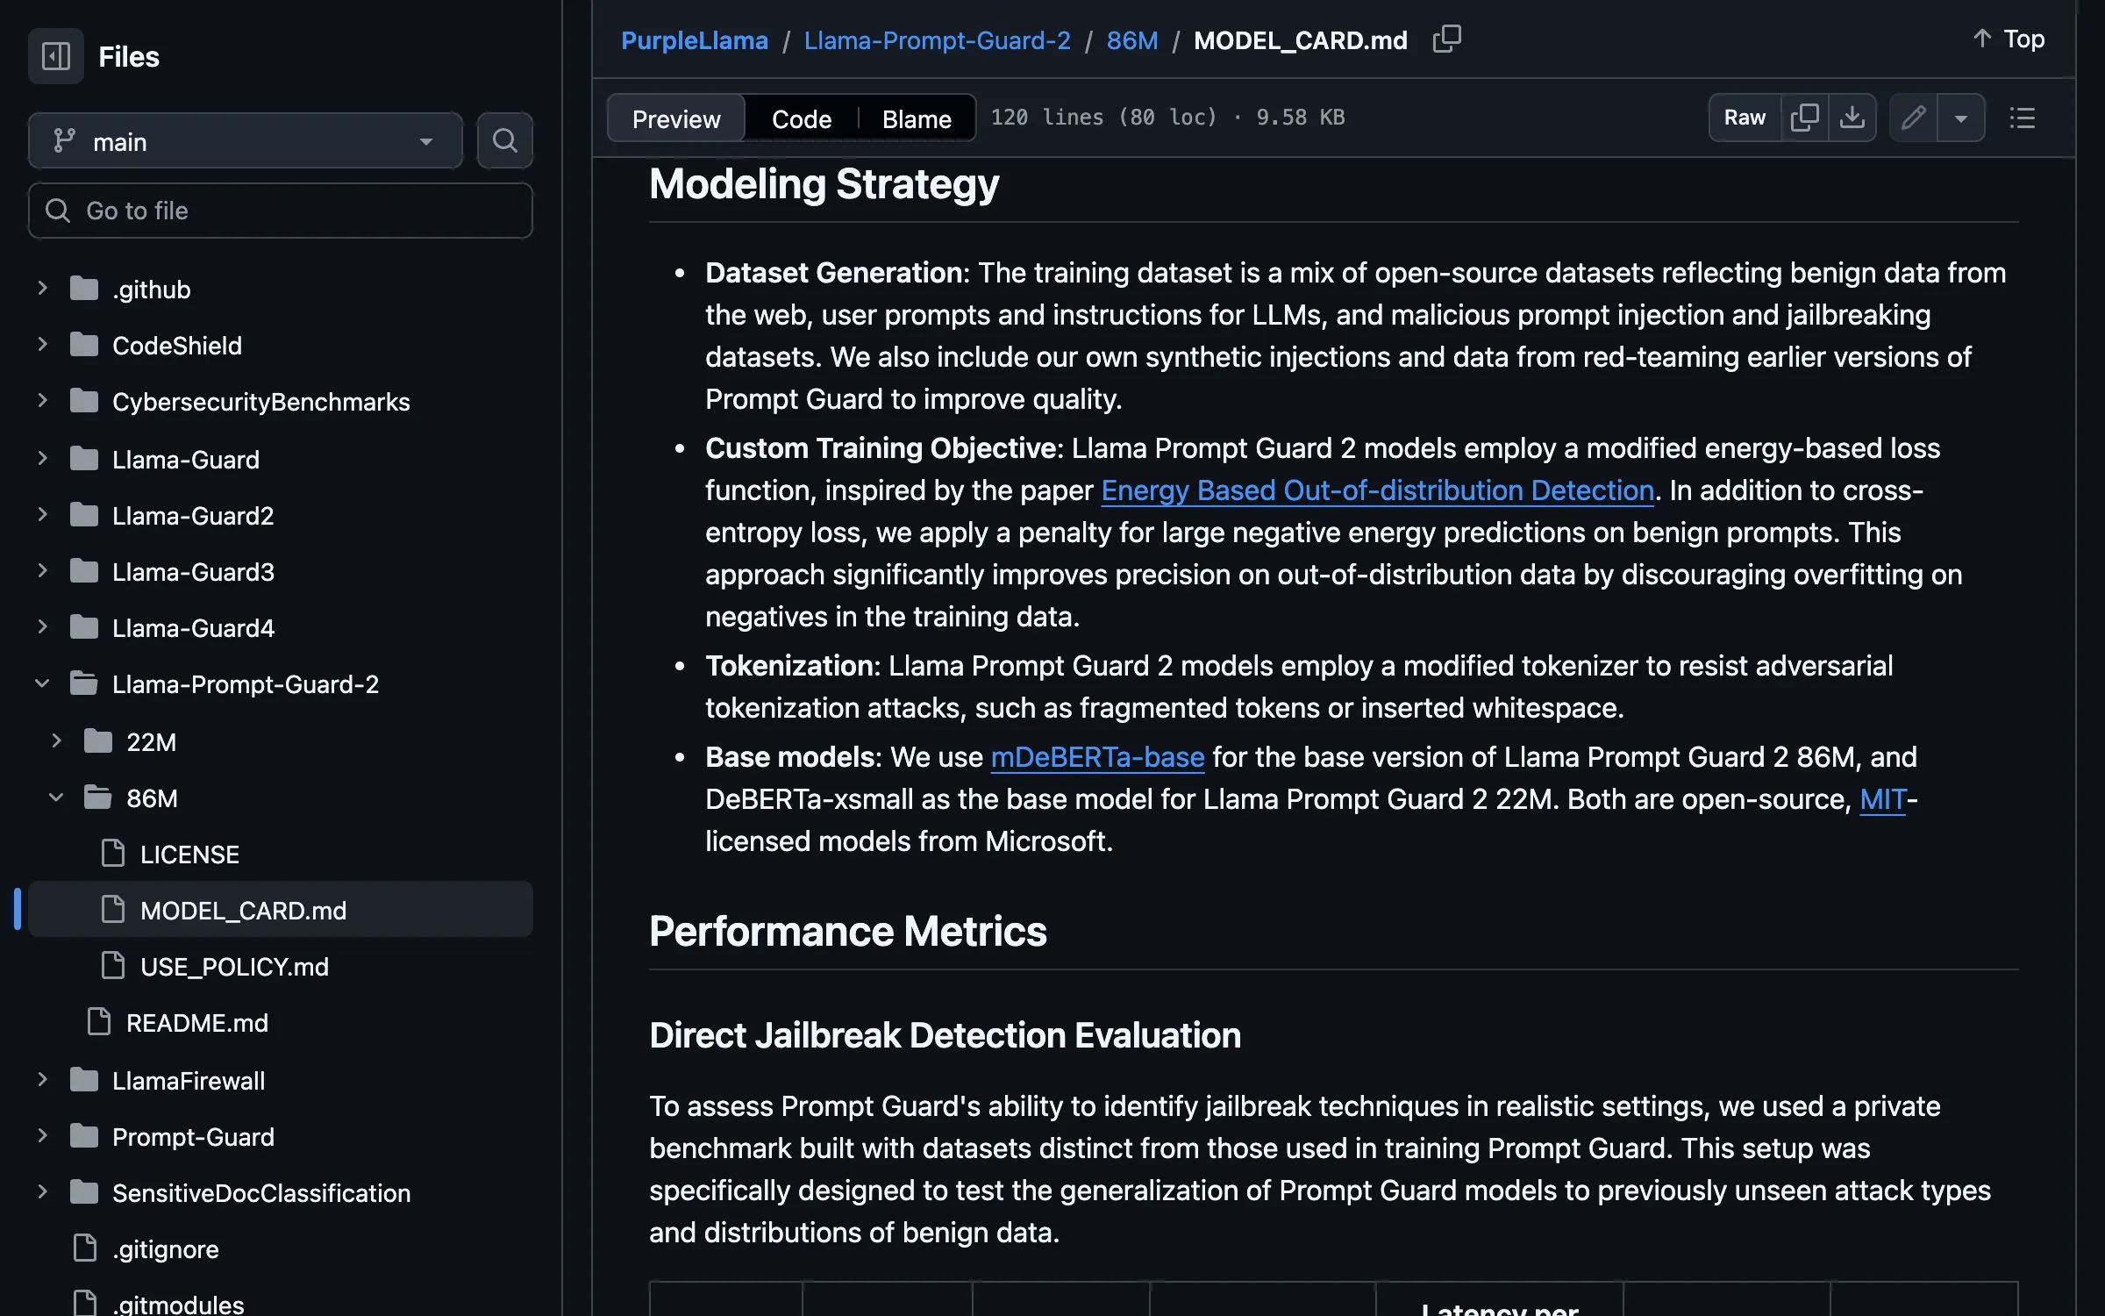Screen dimensions: 2105x1316
Task: Click the LICENSE file icon
Action: click(x=113, y=854)
